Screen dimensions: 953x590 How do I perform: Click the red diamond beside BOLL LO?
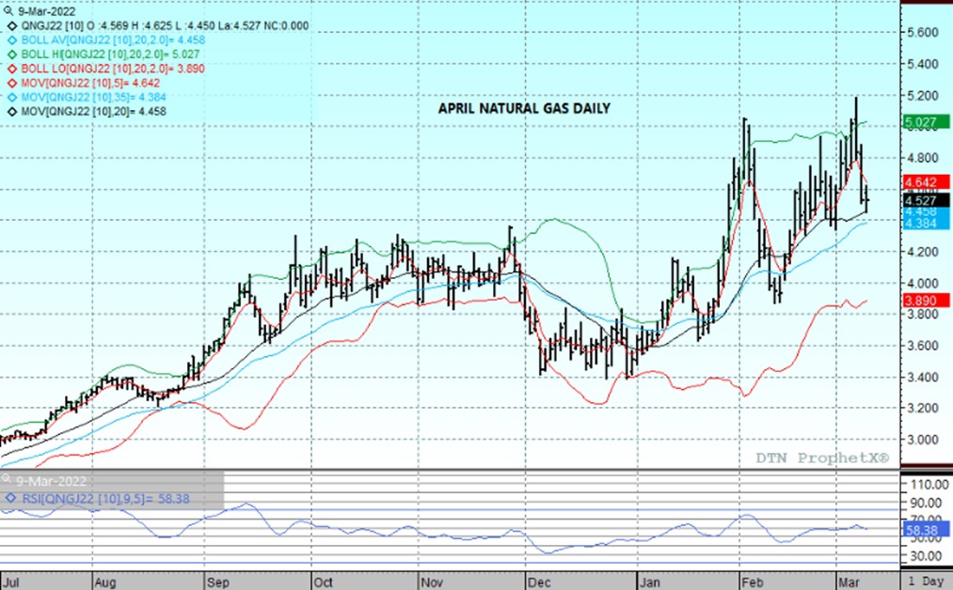click(x=7, y=70)
